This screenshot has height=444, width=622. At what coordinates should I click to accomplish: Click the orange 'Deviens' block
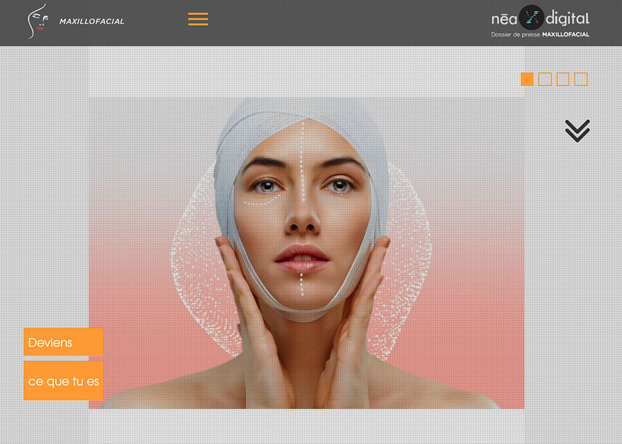pyautogui.click(x=64, y=342)
